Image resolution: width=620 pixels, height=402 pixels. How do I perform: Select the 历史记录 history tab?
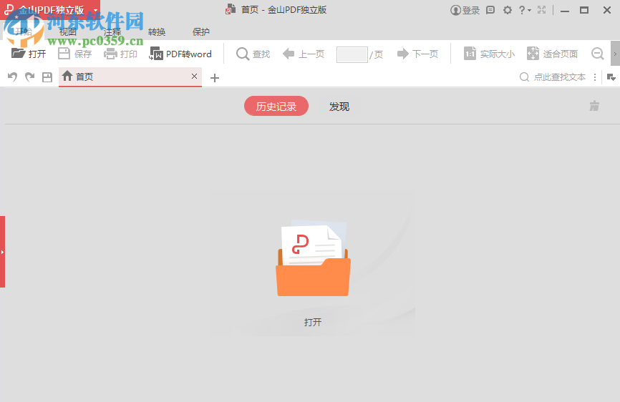click(276, 106)
